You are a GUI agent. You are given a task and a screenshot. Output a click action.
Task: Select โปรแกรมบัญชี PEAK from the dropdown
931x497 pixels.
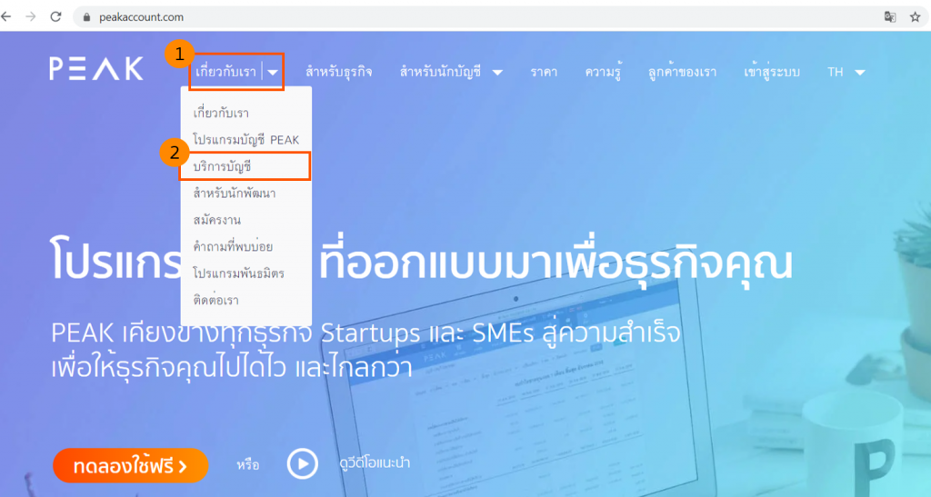(x=245, y=140)
